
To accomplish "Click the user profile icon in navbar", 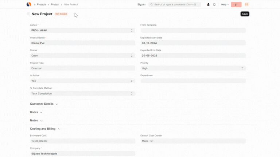I will (209, 5).
